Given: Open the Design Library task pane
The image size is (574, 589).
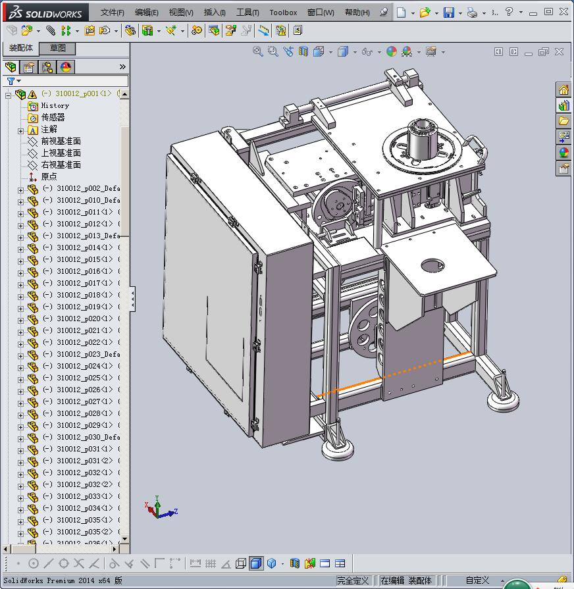Looking at the screenshot, I should [x=563, y=106].
